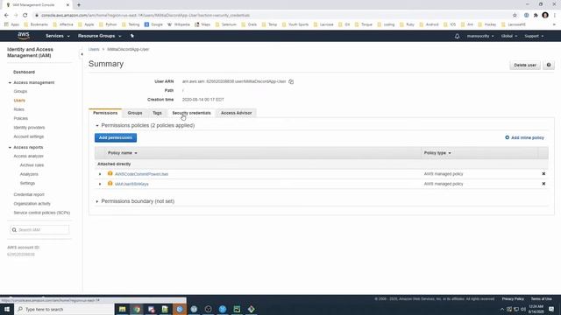Collapse the Access management sidebar group
The image size is (561, 315).
[10, 83]
